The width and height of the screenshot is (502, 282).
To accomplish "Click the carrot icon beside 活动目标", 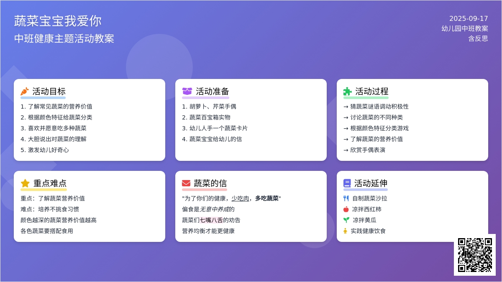I will 25,91.
